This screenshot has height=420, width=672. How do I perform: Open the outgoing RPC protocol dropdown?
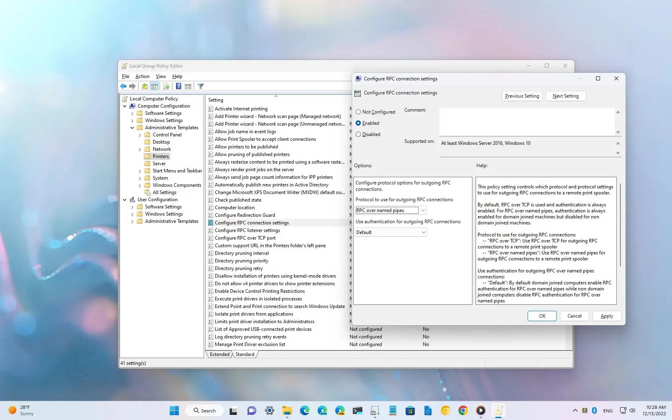[423, 210]
